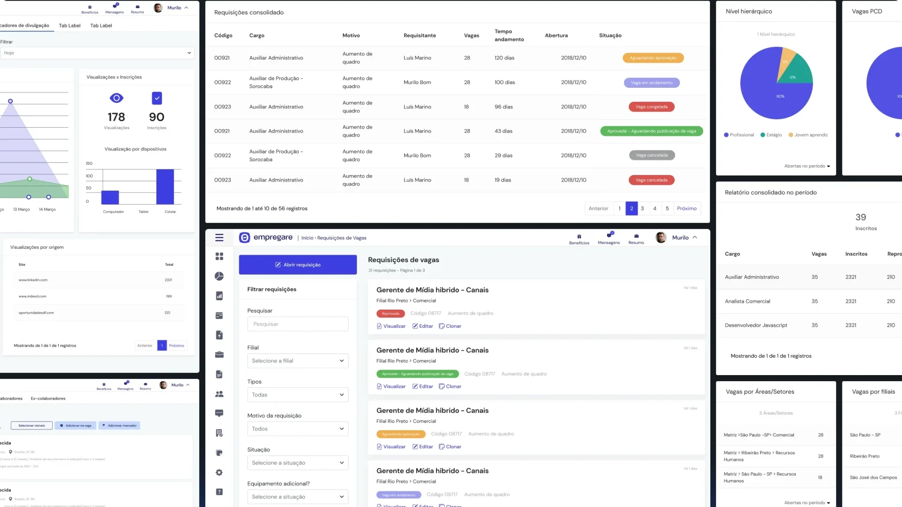902x507 pixels.
Task: Toggle the checkbox icon above Inscrições
Action: (157, 98)
